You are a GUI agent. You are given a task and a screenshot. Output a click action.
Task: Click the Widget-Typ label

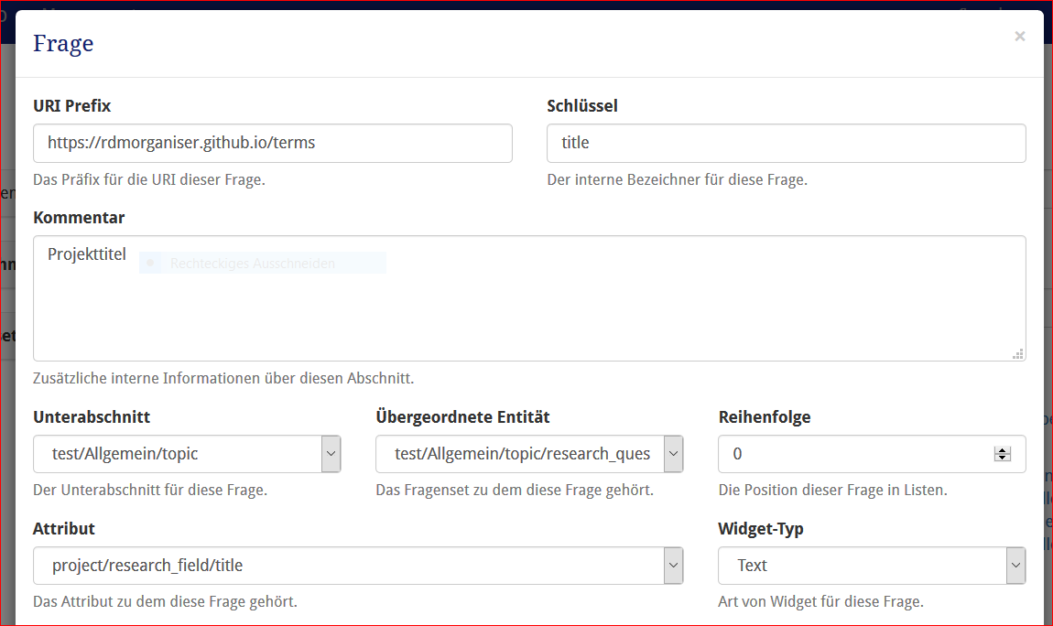(x=760, y=529)
